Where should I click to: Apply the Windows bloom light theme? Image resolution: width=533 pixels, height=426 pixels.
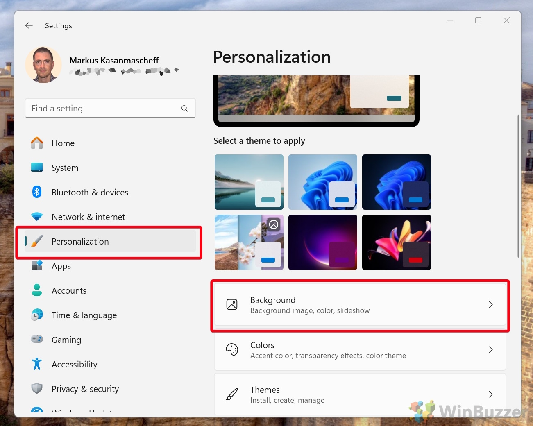click(323, 182)
